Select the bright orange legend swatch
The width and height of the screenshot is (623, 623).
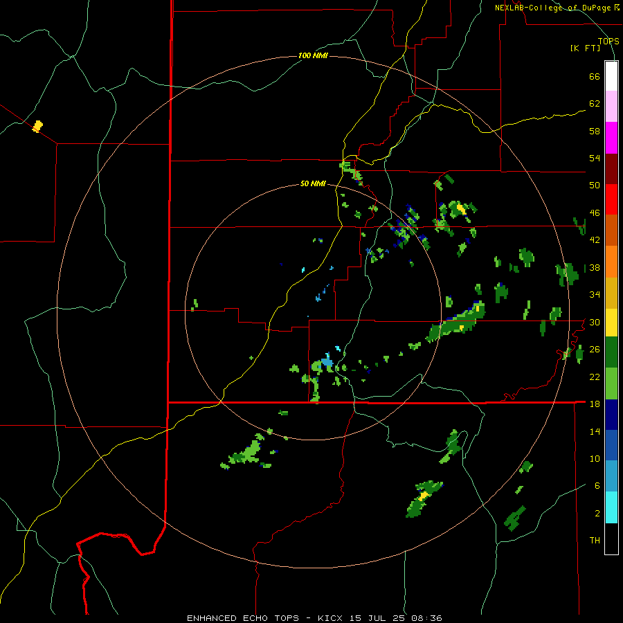tap(611, 262)
